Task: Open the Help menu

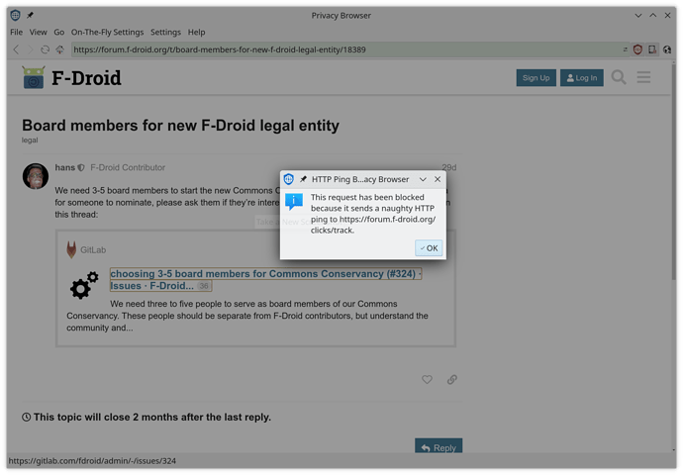Action: click(196, 33)
